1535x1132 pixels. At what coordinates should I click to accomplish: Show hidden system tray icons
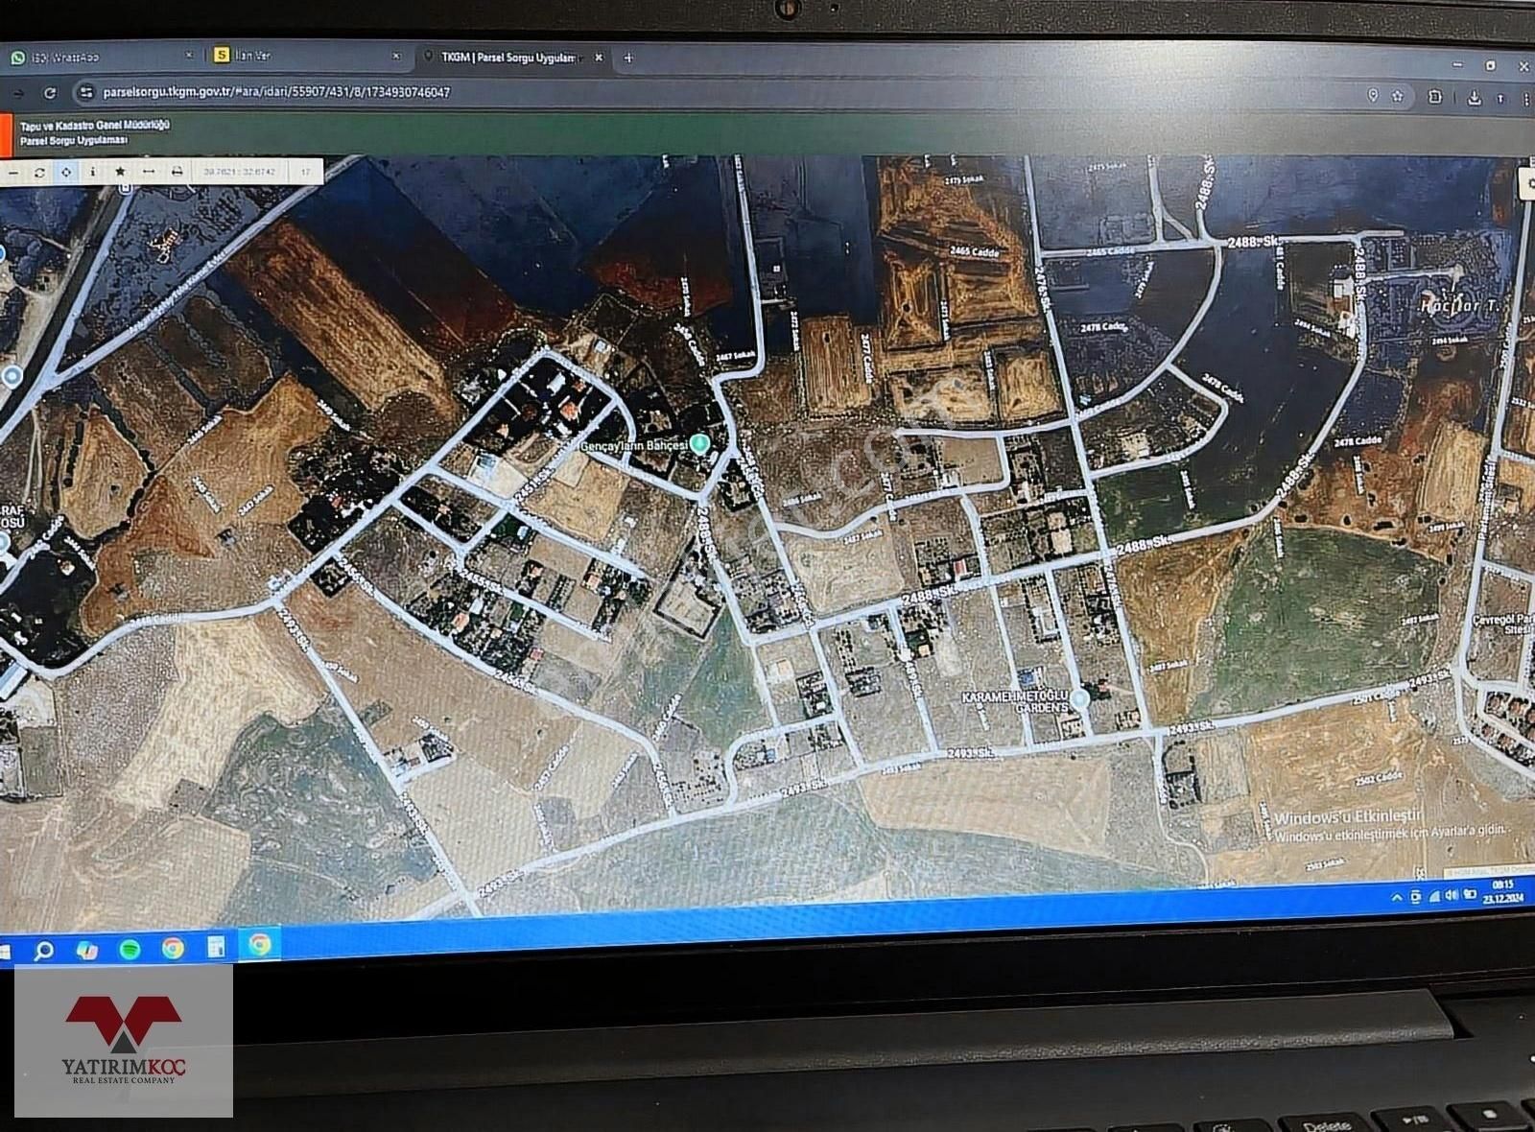point(1397,896)
